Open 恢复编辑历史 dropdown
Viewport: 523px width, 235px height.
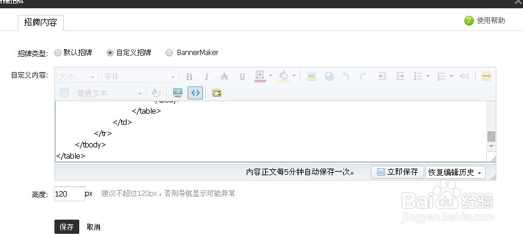pyautogui.click(x=456, y=172)
